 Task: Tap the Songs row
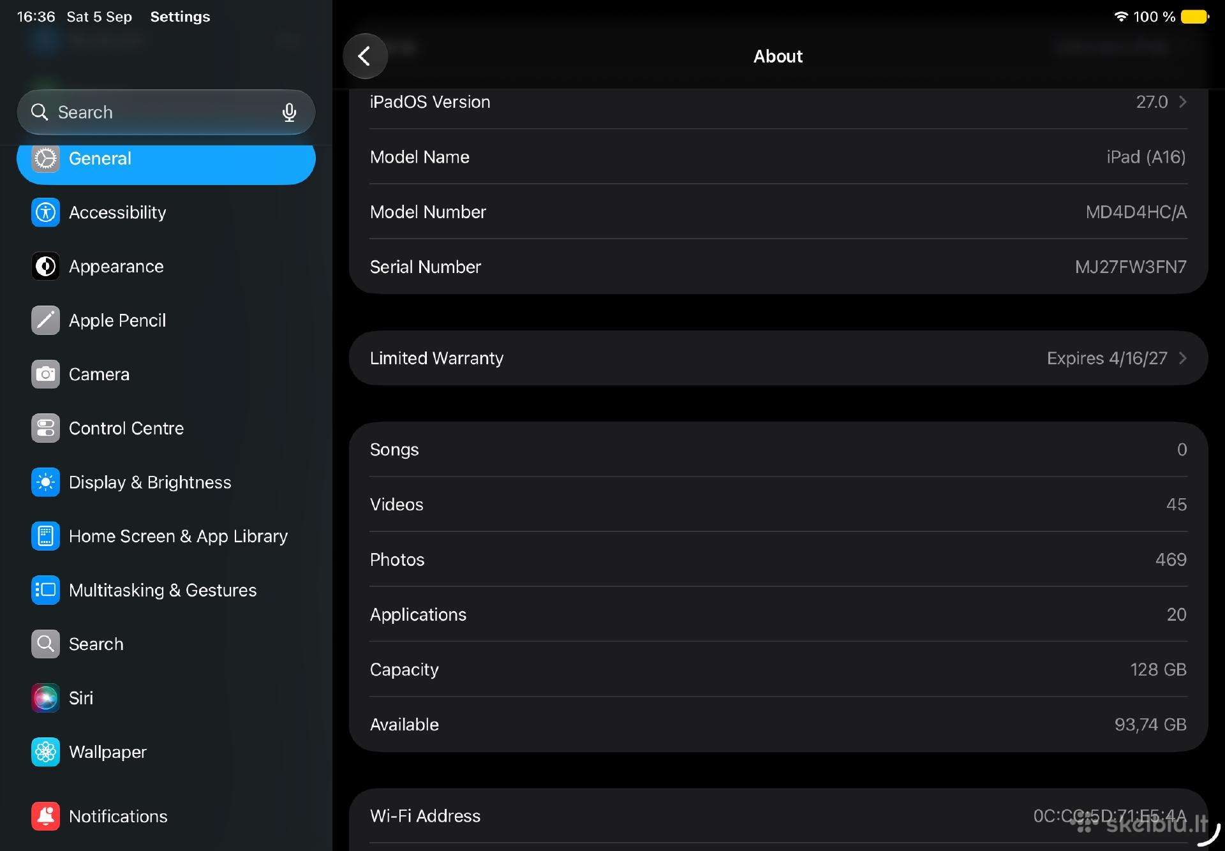click(x=778, y=450)
